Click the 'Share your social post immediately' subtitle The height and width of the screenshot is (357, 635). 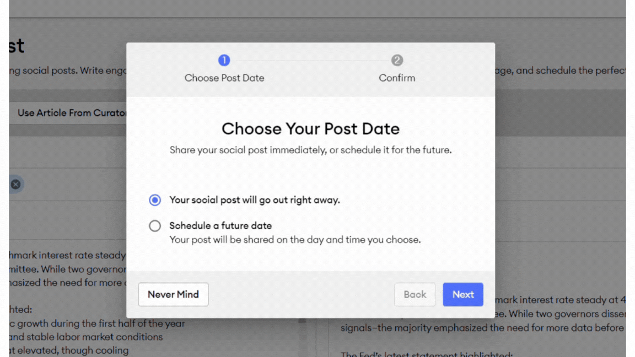[x=311, y=150]
